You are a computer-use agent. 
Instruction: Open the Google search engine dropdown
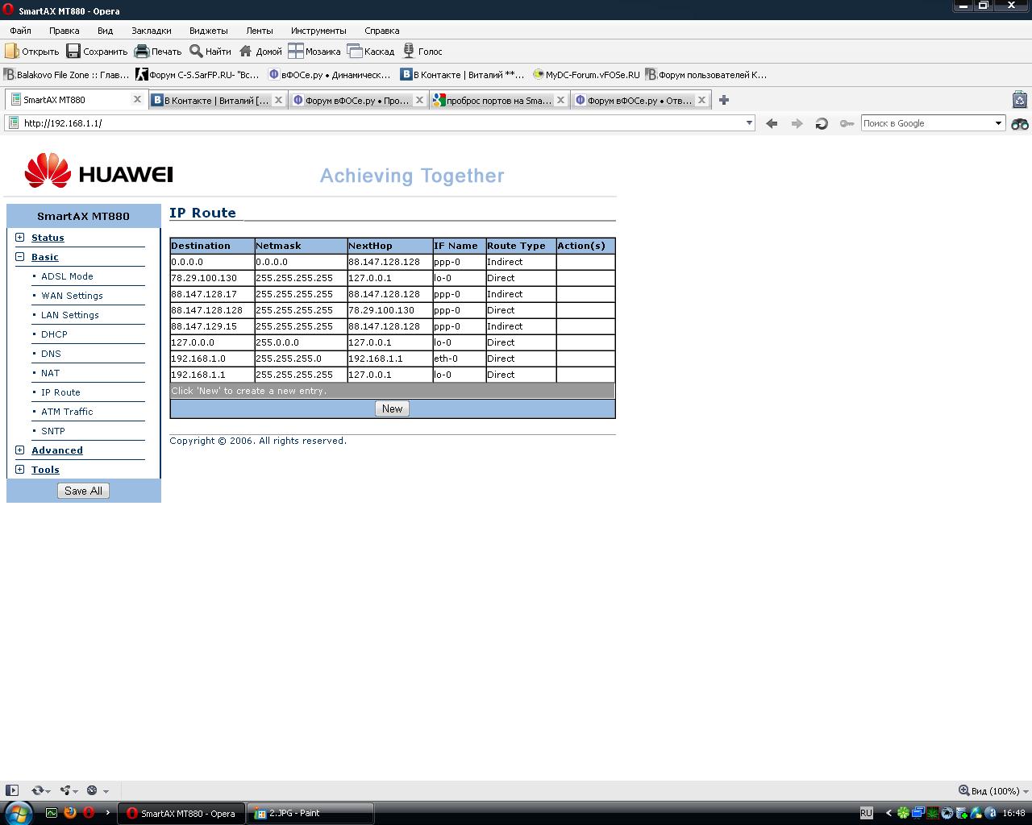(x=998, y=123)
